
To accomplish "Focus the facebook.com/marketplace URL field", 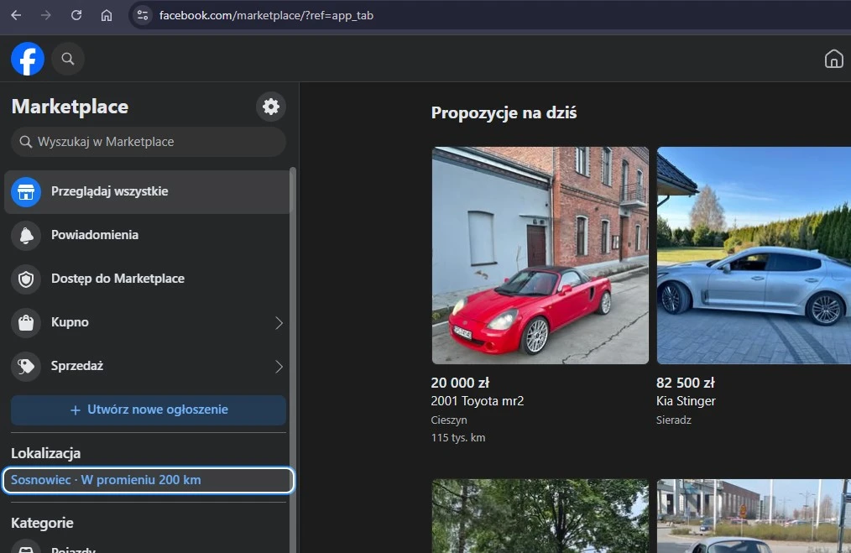I will [266, 15].
